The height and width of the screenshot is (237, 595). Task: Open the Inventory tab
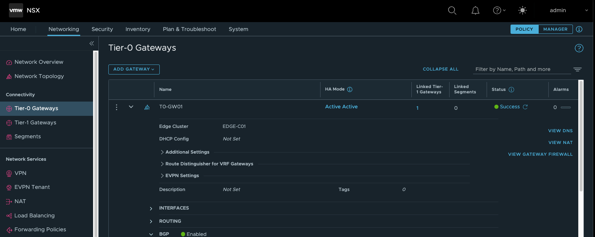coord(138,29)
